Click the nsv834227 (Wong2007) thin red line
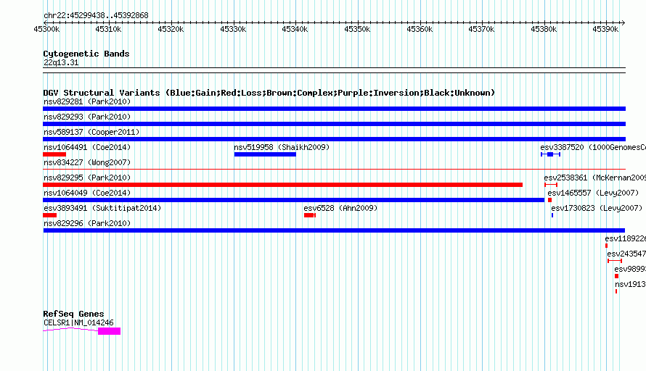This screenshot has width=646, height=371. [334, 169]
